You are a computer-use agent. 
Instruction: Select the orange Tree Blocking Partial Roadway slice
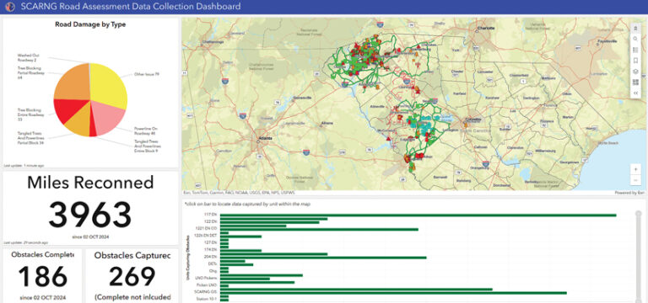pos(73,82)
